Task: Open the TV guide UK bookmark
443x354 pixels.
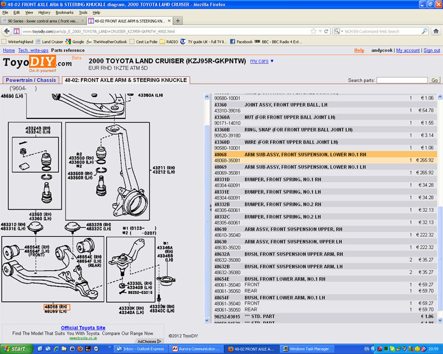Action: (203, 41)
